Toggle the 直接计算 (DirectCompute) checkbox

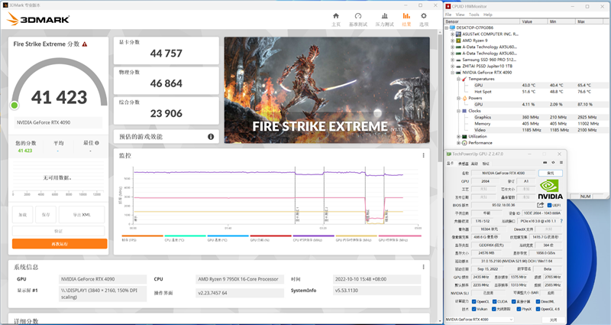tap(513, 301)
